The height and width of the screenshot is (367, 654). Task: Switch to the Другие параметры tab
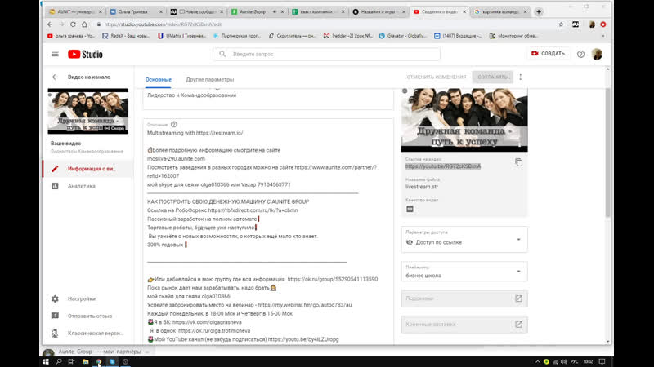point(210,79)
